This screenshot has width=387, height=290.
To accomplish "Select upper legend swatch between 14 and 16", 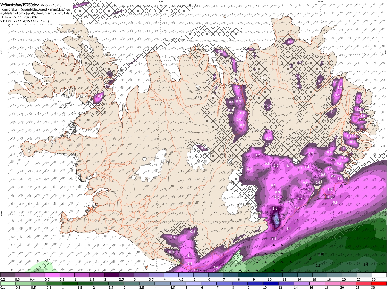I will tap(305, 275).
